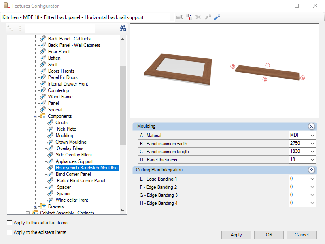This screenshot has height=244, width=325.
Task: Click tag icon beside Honeycomb Sandwich Moulding
Action: [x=50, y=167]
